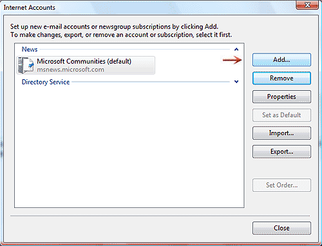Click the Directory Service header label
Image resolution: width=322 pixels, height=246 pixels.
click(46, 82)
